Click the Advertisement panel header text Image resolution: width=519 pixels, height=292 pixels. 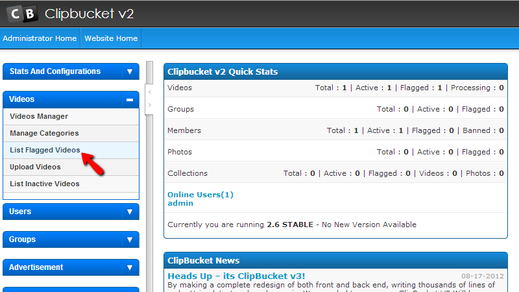(x=36, y=267)
